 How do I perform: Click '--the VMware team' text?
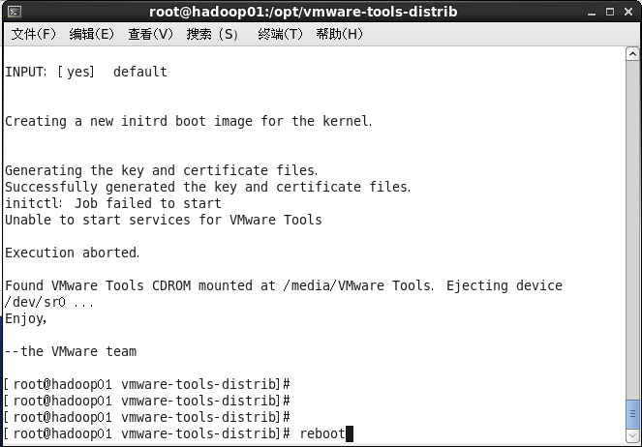coord(71,352)
